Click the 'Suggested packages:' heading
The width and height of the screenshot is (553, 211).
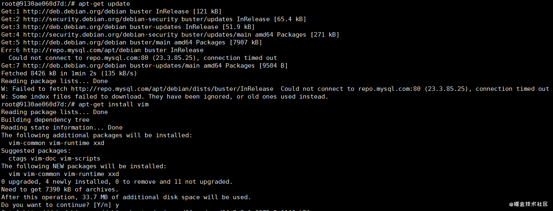click(x=36, y=151)
